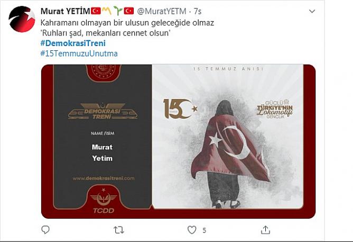
Task: Like the tweet with the heart icon
Action: (x=192, y=230)
